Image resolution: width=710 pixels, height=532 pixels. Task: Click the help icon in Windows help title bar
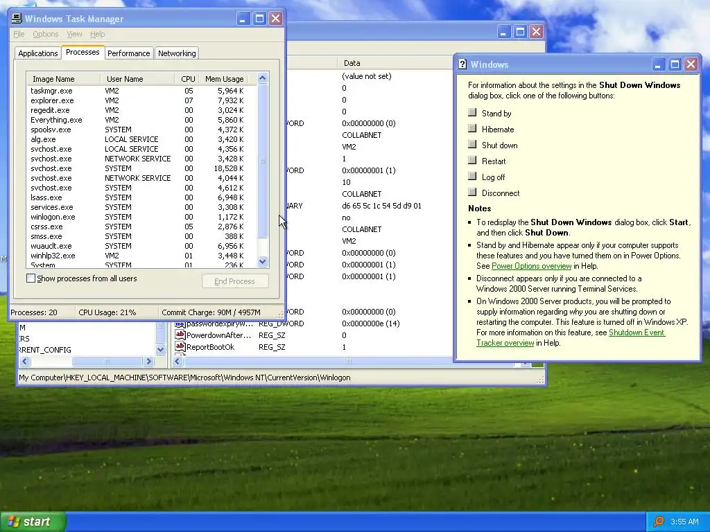pos(462,64)
